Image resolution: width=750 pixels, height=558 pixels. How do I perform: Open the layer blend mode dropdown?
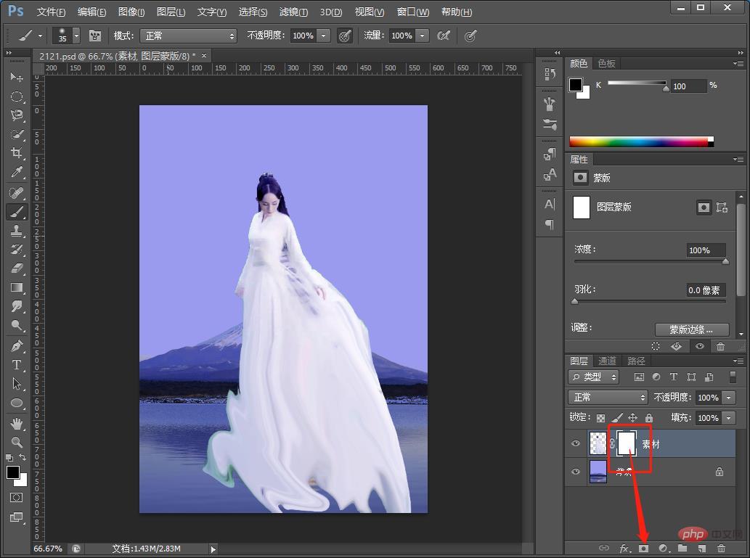pos(608,398)
